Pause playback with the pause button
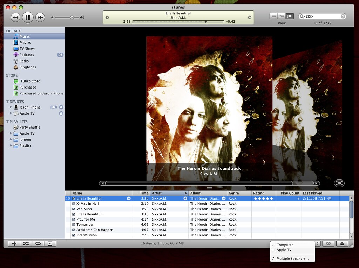Viewport: 359px width, 268px height. tap(28, 18)
